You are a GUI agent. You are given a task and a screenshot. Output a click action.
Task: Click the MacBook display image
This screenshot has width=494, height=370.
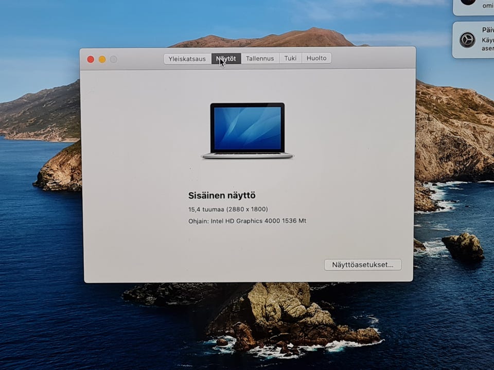248,131
